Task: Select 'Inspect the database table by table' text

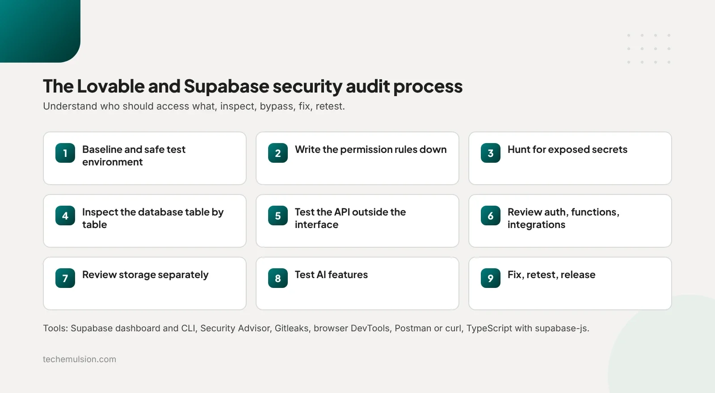Action: (153, 218)
